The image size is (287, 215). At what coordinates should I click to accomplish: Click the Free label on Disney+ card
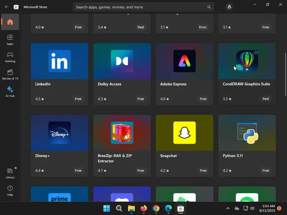pos(78,170)
